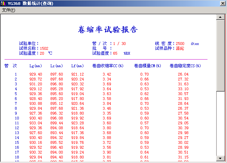Click the YG368 application icon in title bar
The width and height of the screenshot is (227, 163).
(x=3, y=3)
